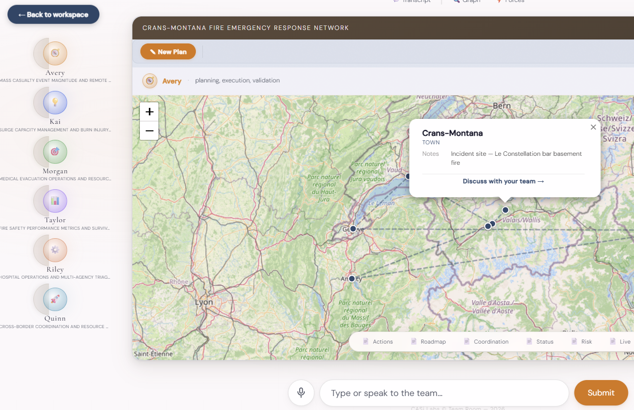Open the Risk tab

[582, 342]
